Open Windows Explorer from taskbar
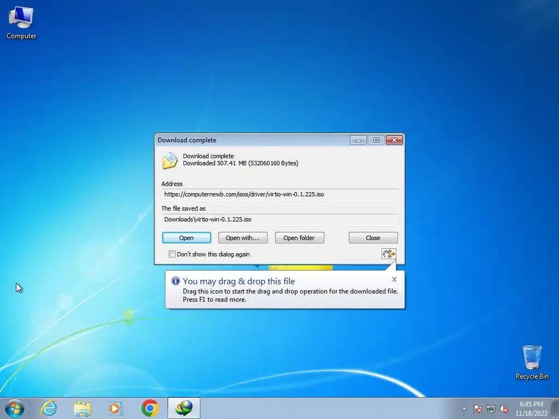 pyautogui.click(x=82, y=408)
